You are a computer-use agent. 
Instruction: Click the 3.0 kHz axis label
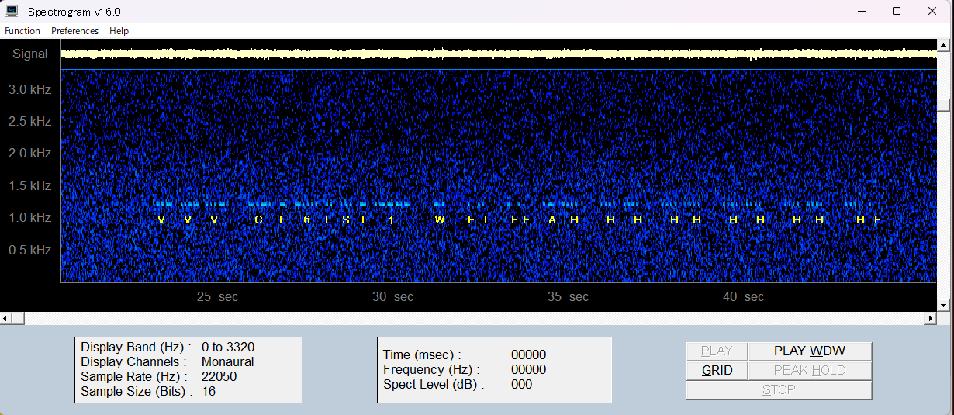click(30, 90)
